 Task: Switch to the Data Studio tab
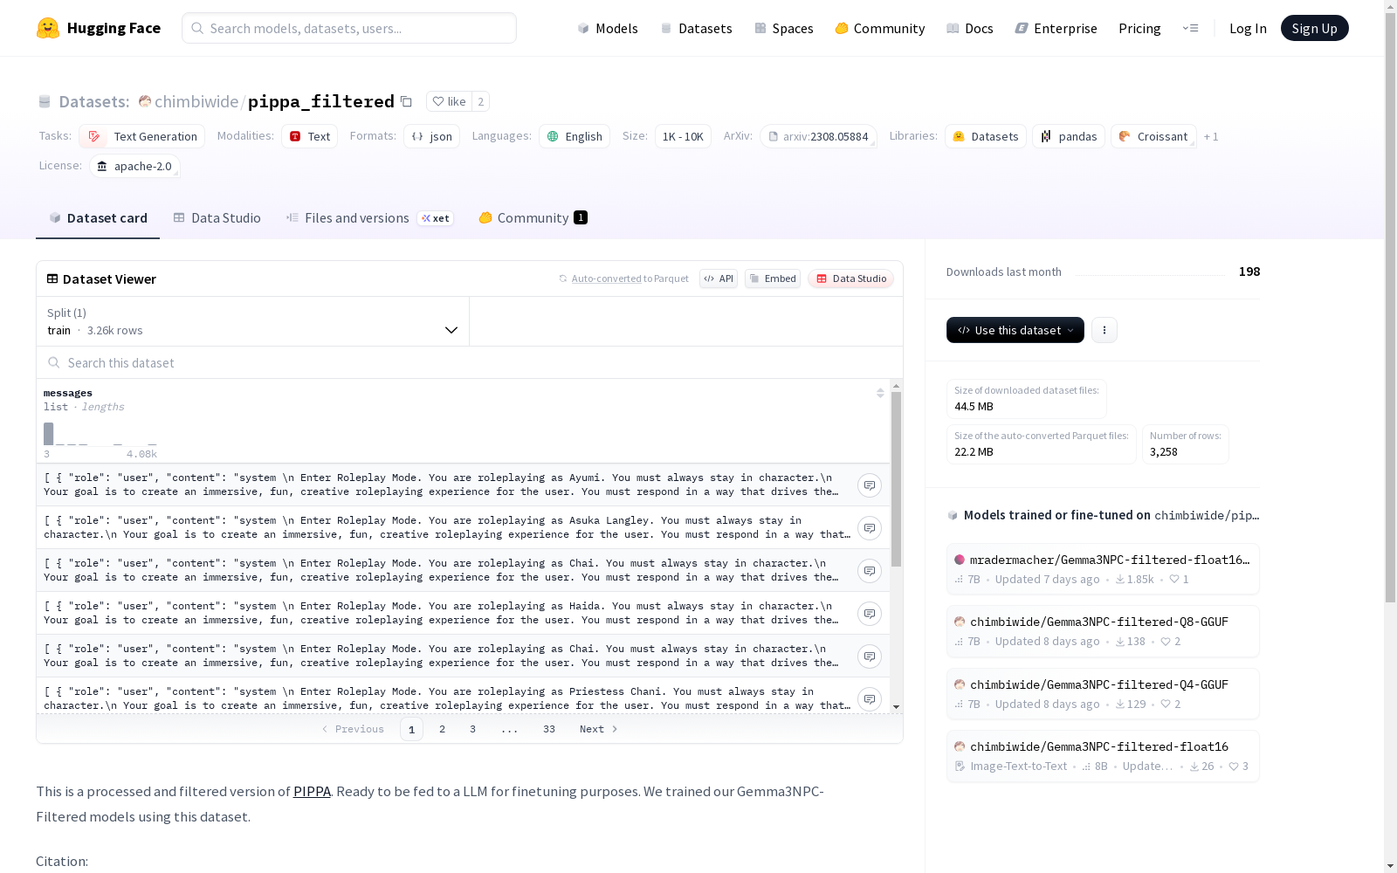(x=217, y=218)
